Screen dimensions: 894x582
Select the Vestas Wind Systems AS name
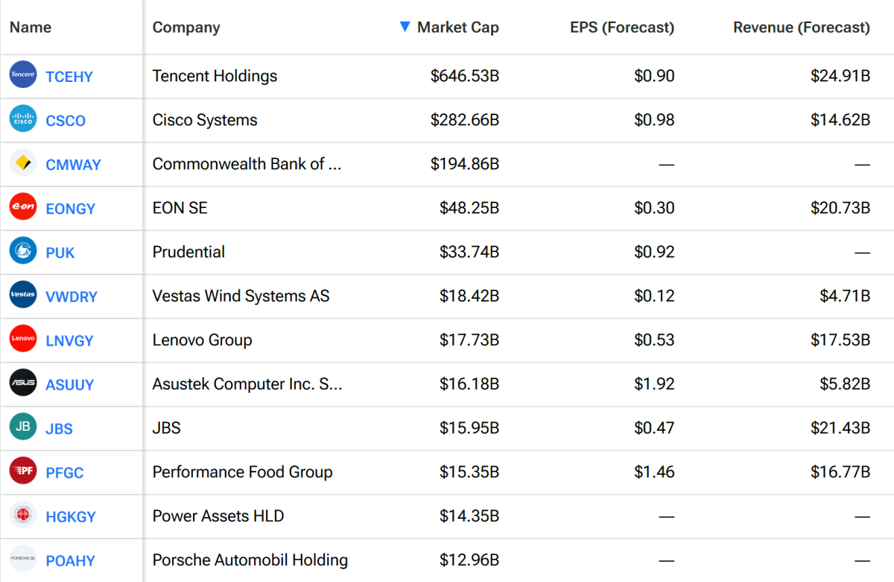(x=241, y=296)
